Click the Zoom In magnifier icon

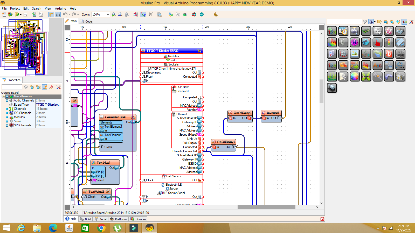pyautogui.click(x=114, y=14)
